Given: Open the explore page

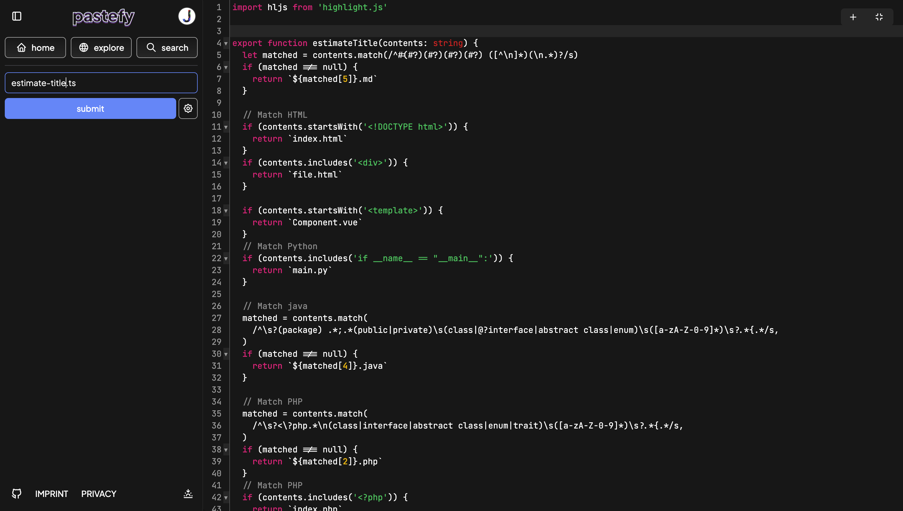Looking at the screenshot, I should pos(101,48).
